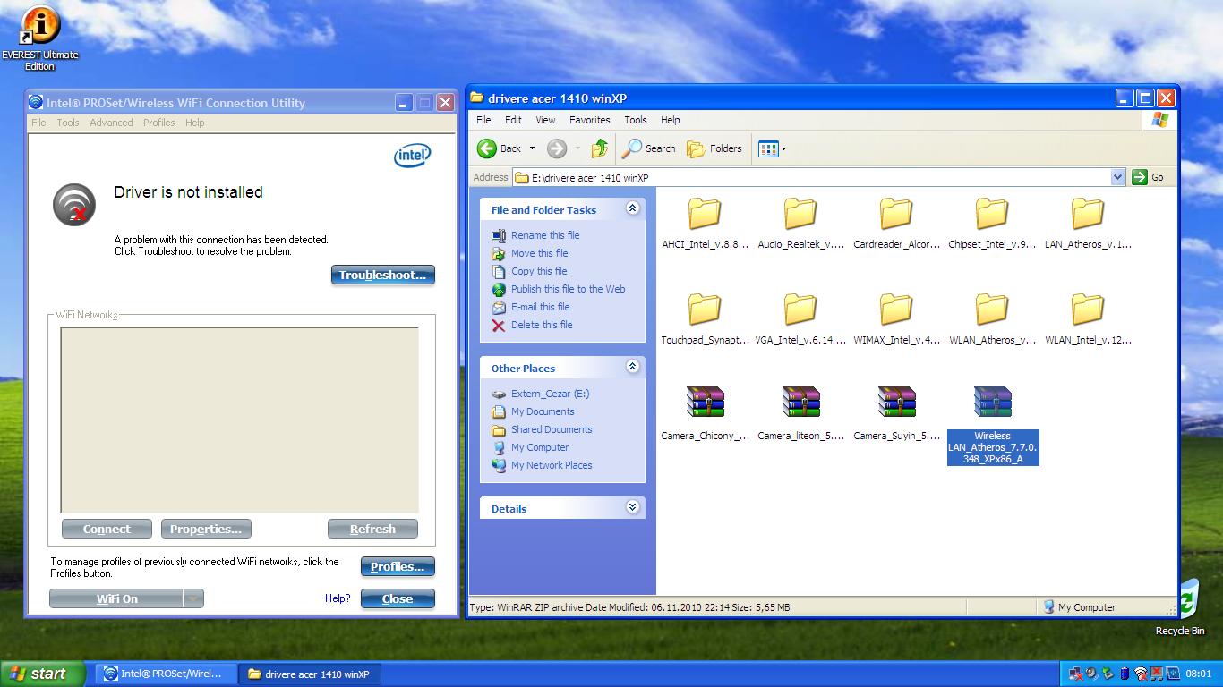Screen dimensions: 1223x687
Task: Click the Help? link
Action: point(338,598)
